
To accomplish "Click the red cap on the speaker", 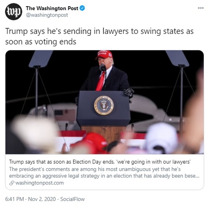I will (104, 55).
